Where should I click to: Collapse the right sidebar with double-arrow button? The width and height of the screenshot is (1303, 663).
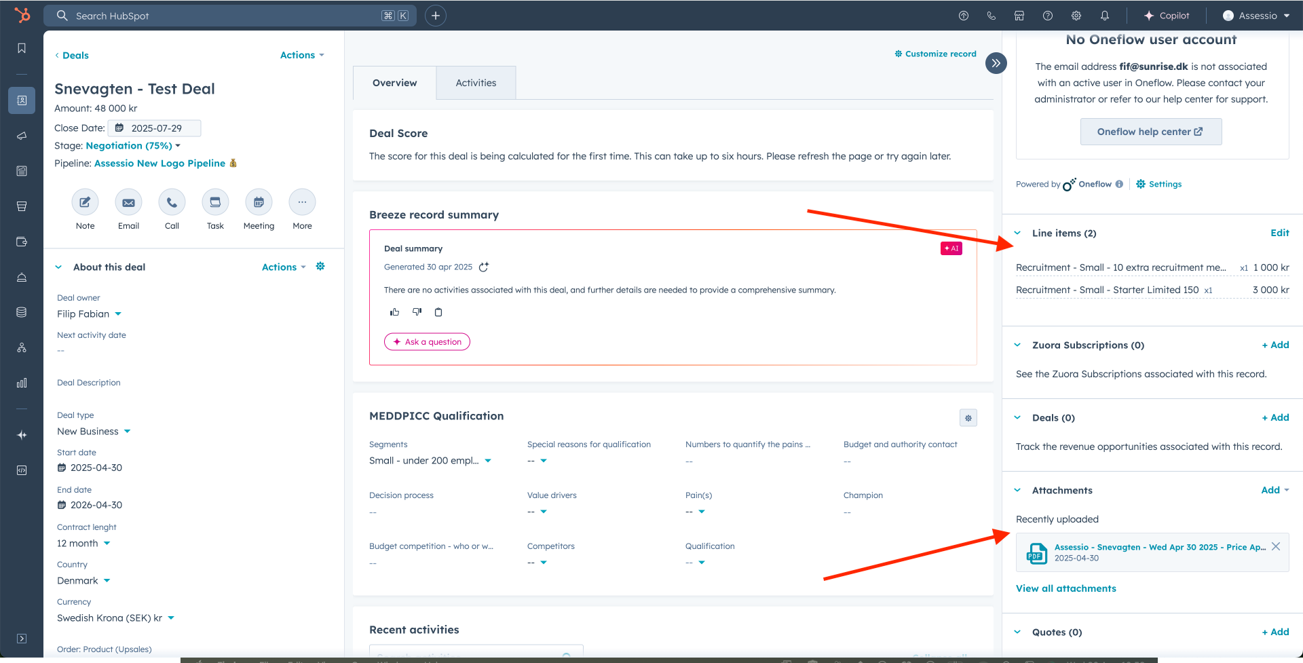pyautogui.click(x=996, y=63)
